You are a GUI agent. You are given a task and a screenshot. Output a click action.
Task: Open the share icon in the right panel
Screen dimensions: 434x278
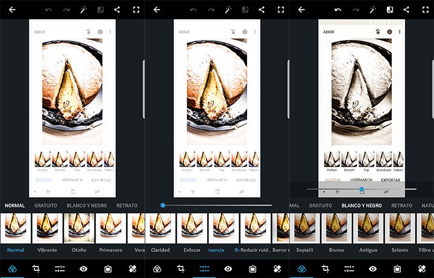(406, 10)
